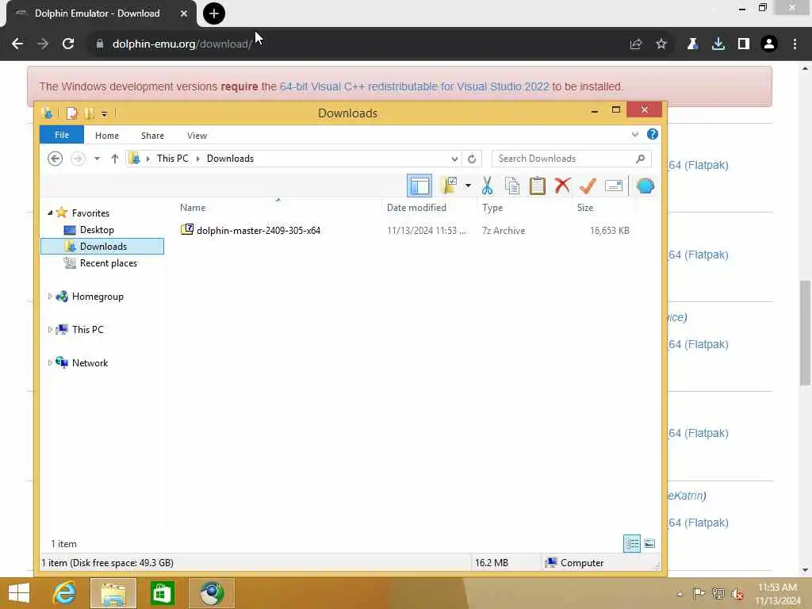Expand the Network tree node
The height and width of the screenshot is (609, 812).
pyautogui.click(x=50, y=363)
